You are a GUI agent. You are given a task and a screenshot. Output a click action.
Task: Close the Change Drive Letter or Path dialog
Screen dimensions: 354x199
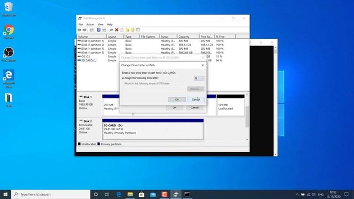[x=202, y=65]
